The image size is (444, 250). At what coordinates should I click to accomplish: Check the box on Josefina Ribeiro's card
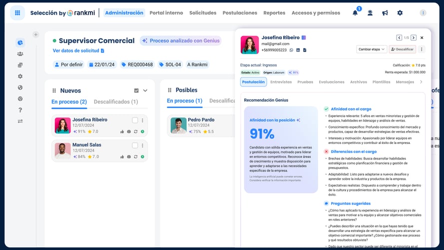(x=135, y=120)
